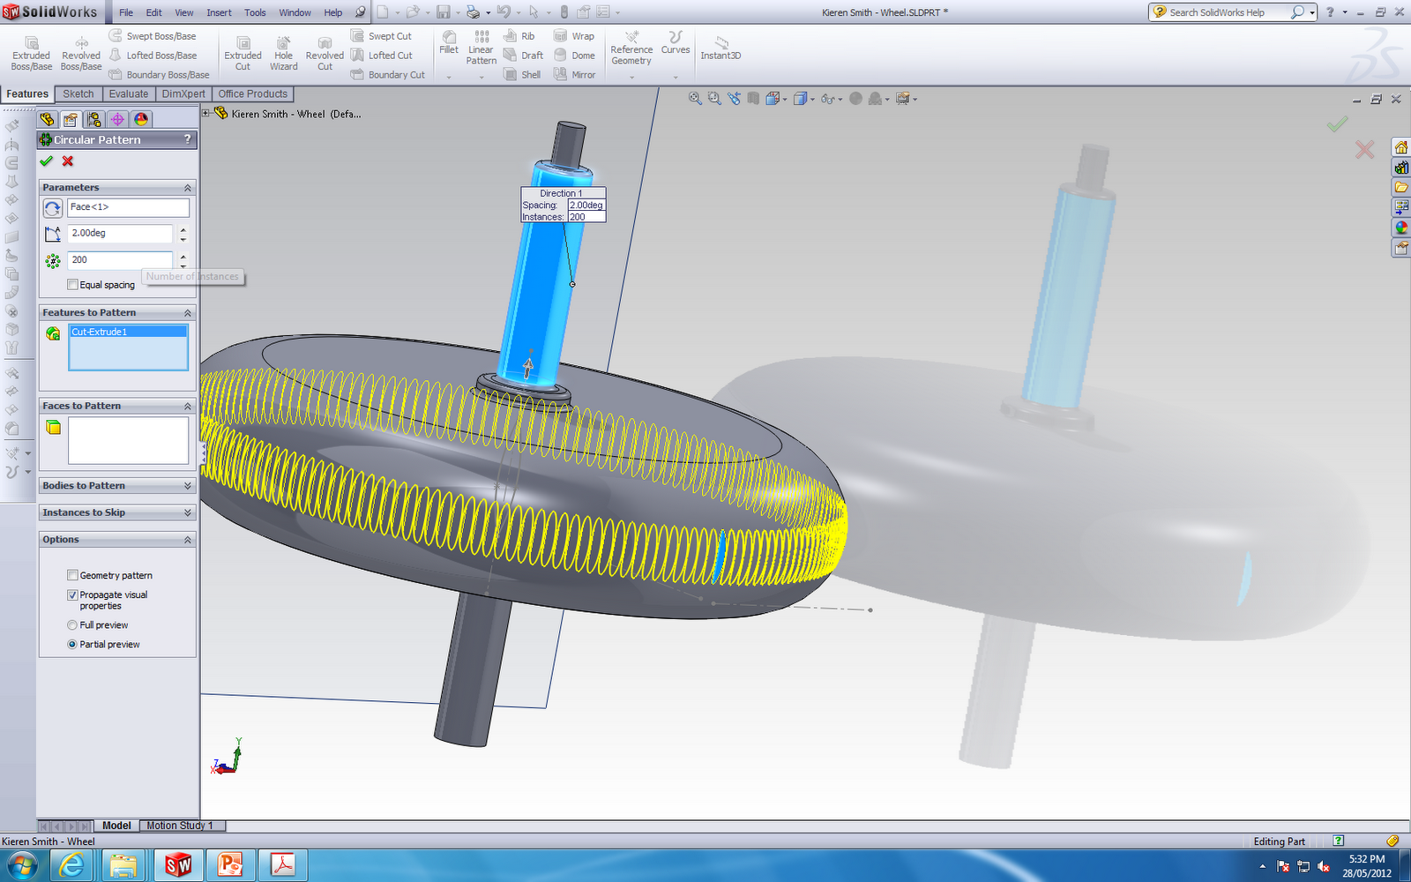Cancel Circular Pattern with red X

68,161
